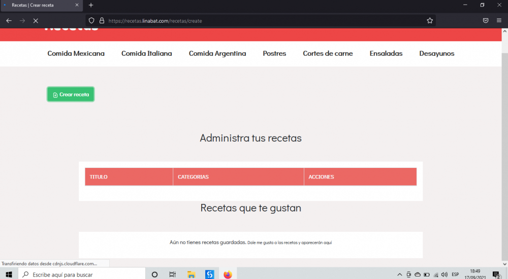
Task: Click OneDrive cloud tray icon
Action: (x=418, y=274)
